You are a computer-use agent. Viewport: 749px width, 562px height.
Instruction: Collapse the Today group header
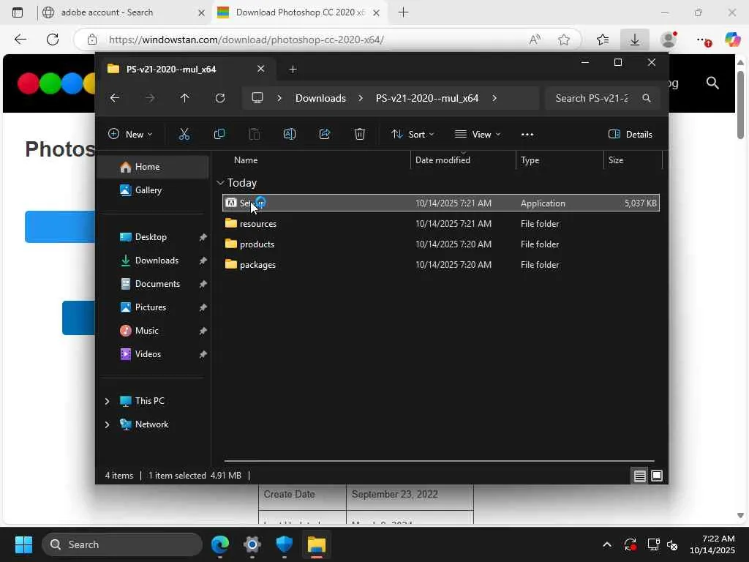[x=220, y=182]
